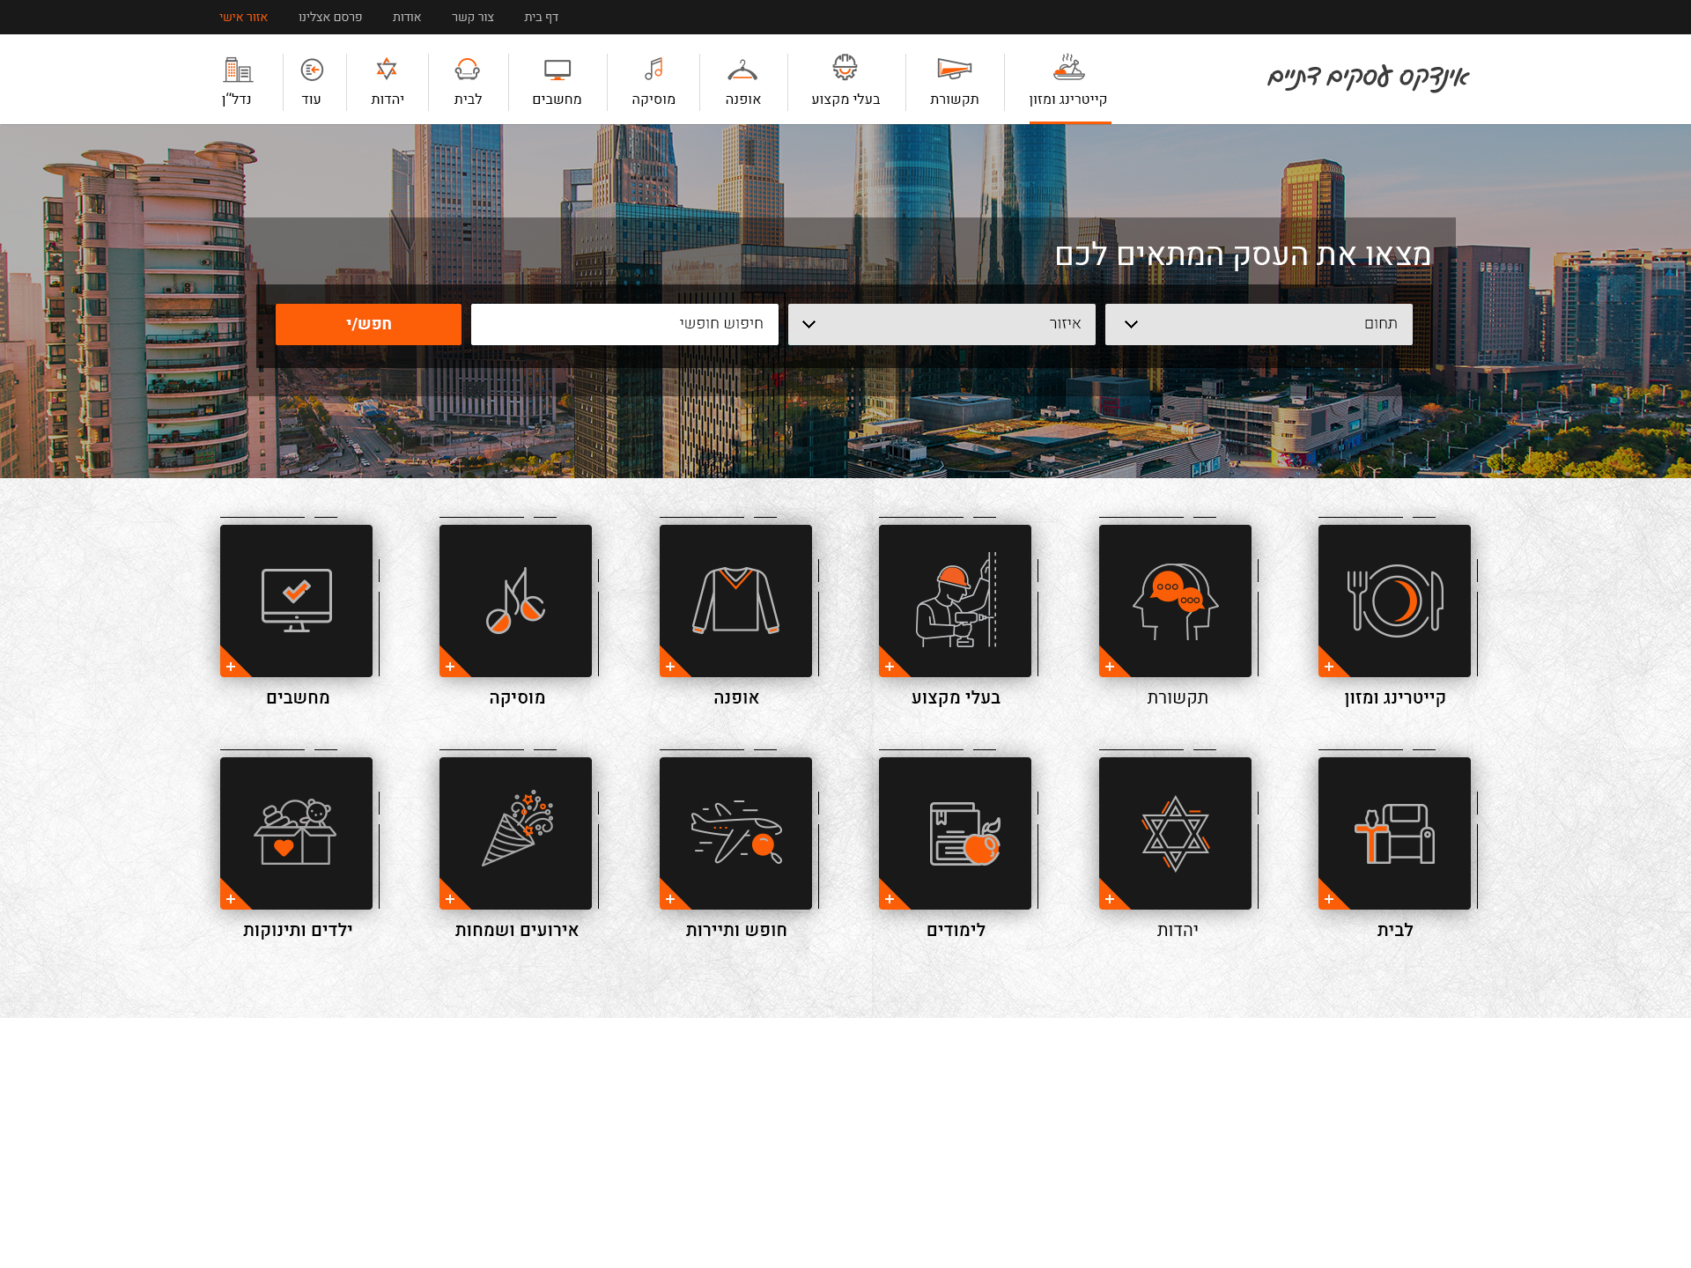Open the אזור אישי personal area link
This screenshot has width=1691, height=1268.
coord(243,18)
